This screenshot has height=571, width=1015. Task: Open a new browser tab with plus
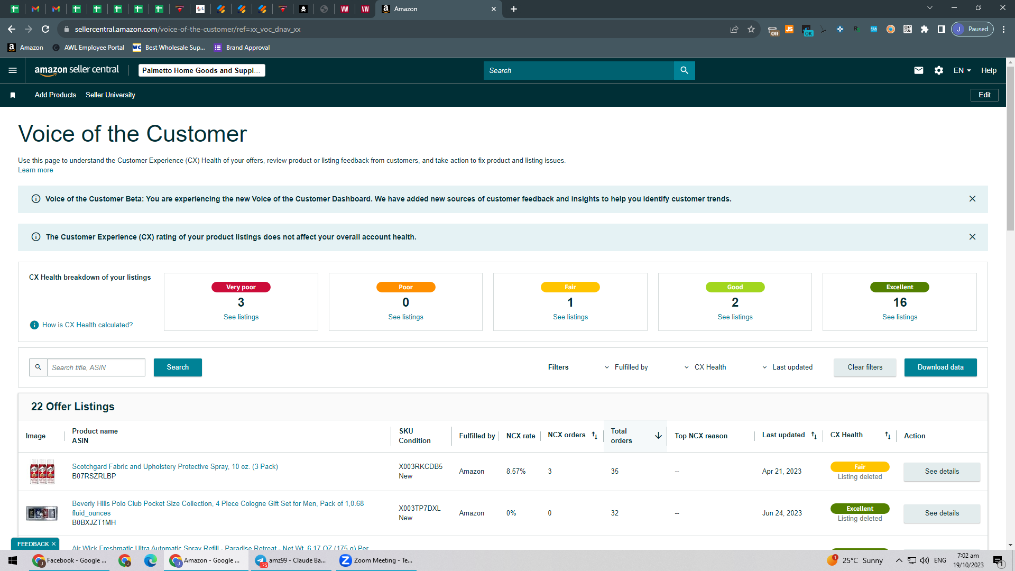514,9
